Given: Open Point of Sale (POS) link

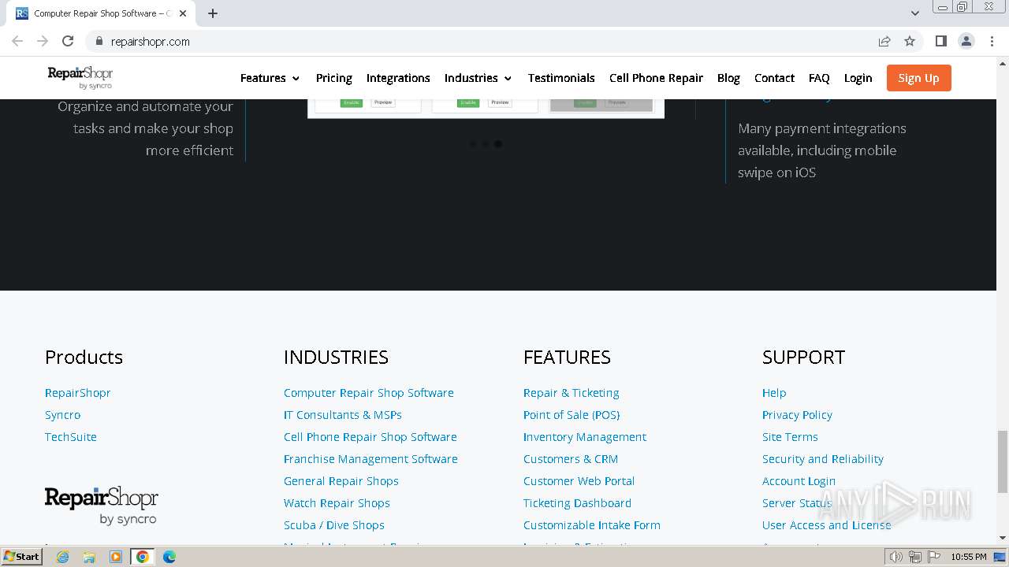Looking at the screenshot, I should coord(571,414).
